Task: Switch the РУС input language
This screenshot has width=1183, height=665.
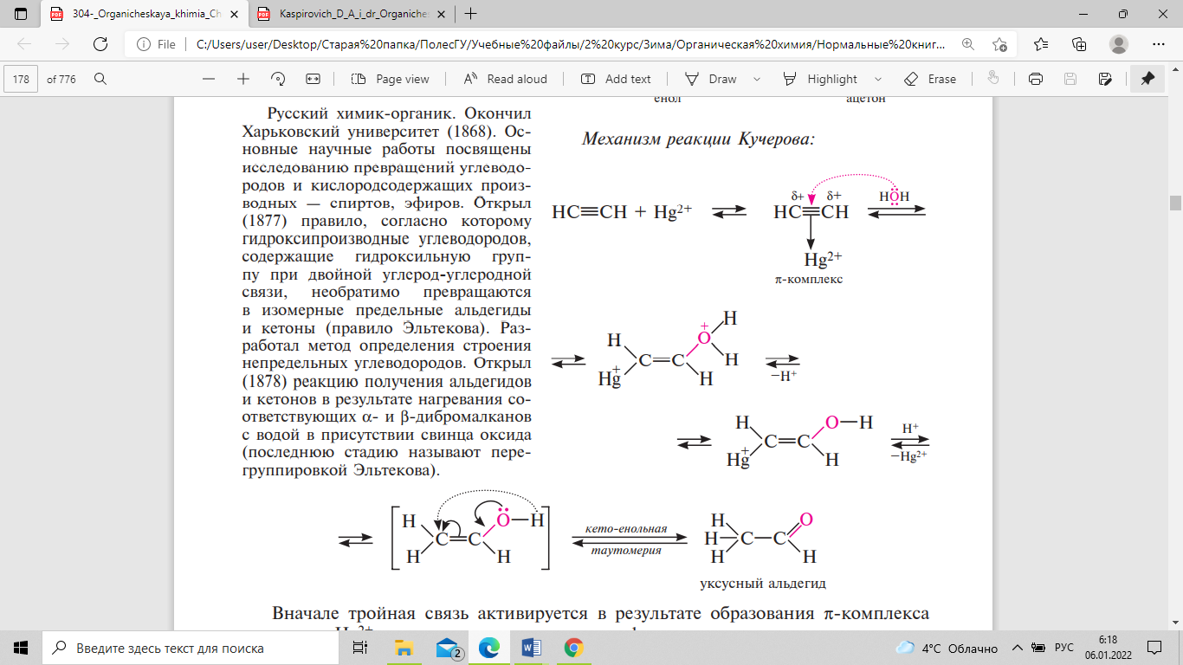Action: click(1064, 648)
